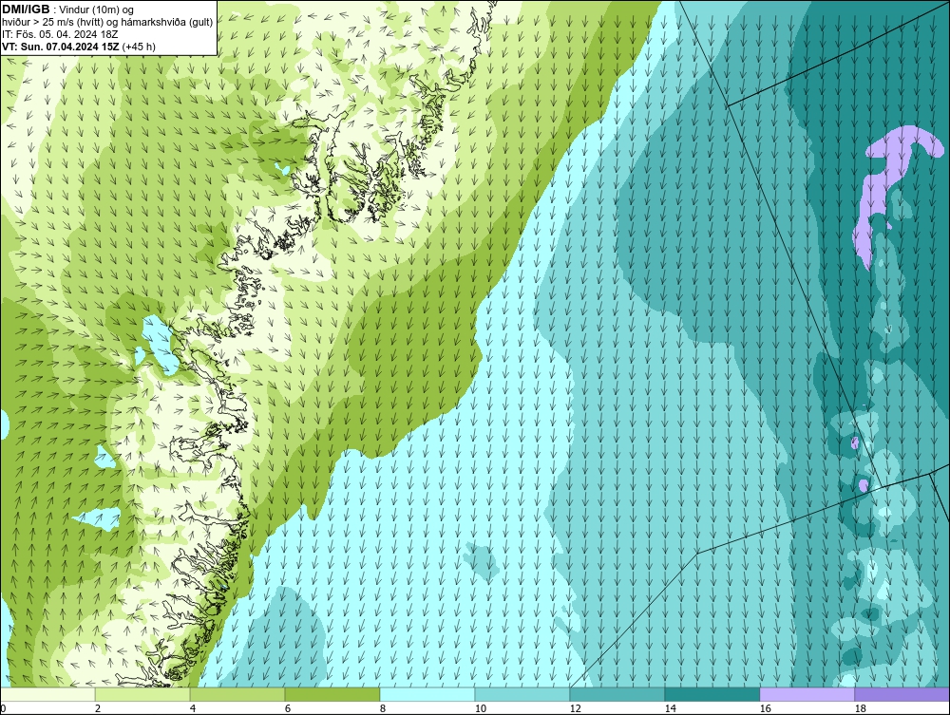This screenshot has width=950, height=715.
Task: Click the 16–18 m/s light purple swatch
Action: click(x=807, y=694)
